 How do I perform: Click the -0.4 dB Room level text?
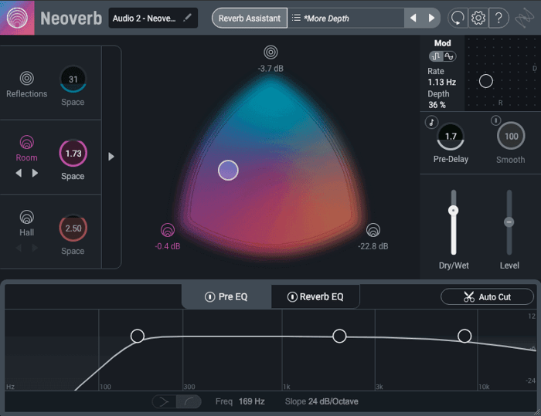click(168, 246)
